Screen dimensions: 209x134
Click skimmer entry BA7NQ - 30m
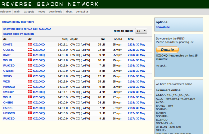(164, 106)
